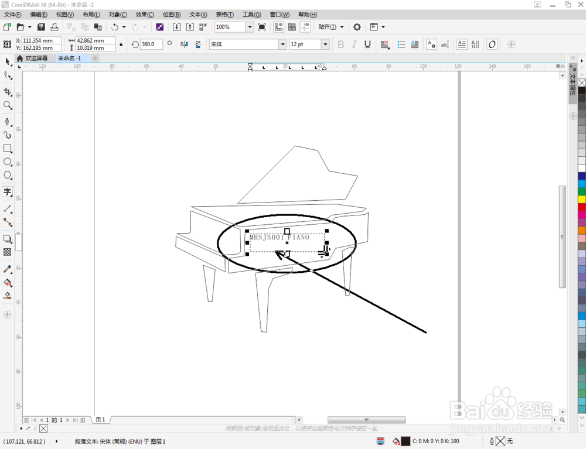Screen dimensions: 586x449
Task: Toggle bold text formatting
Action: (340, 44)
